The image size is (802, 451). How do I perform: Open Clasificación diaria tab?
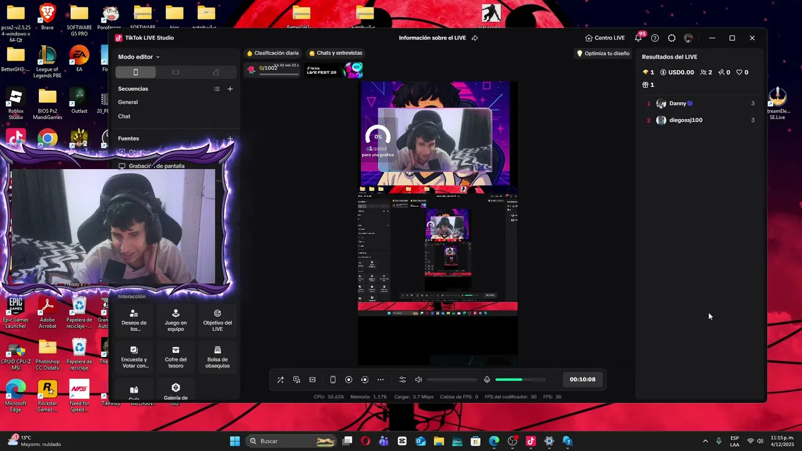(273, 53)
